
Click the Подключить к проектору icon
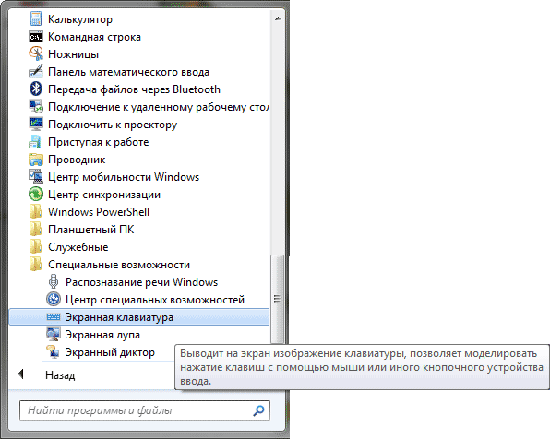click(36, 125)
